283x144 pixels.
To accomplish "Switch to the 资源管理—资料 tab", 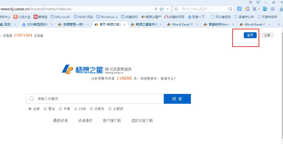I will [x=74, y=24].
